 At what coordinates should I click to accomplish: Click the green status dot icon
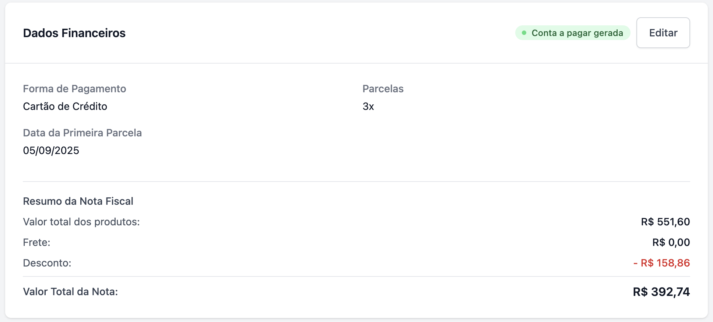click(x=524, y=33)
